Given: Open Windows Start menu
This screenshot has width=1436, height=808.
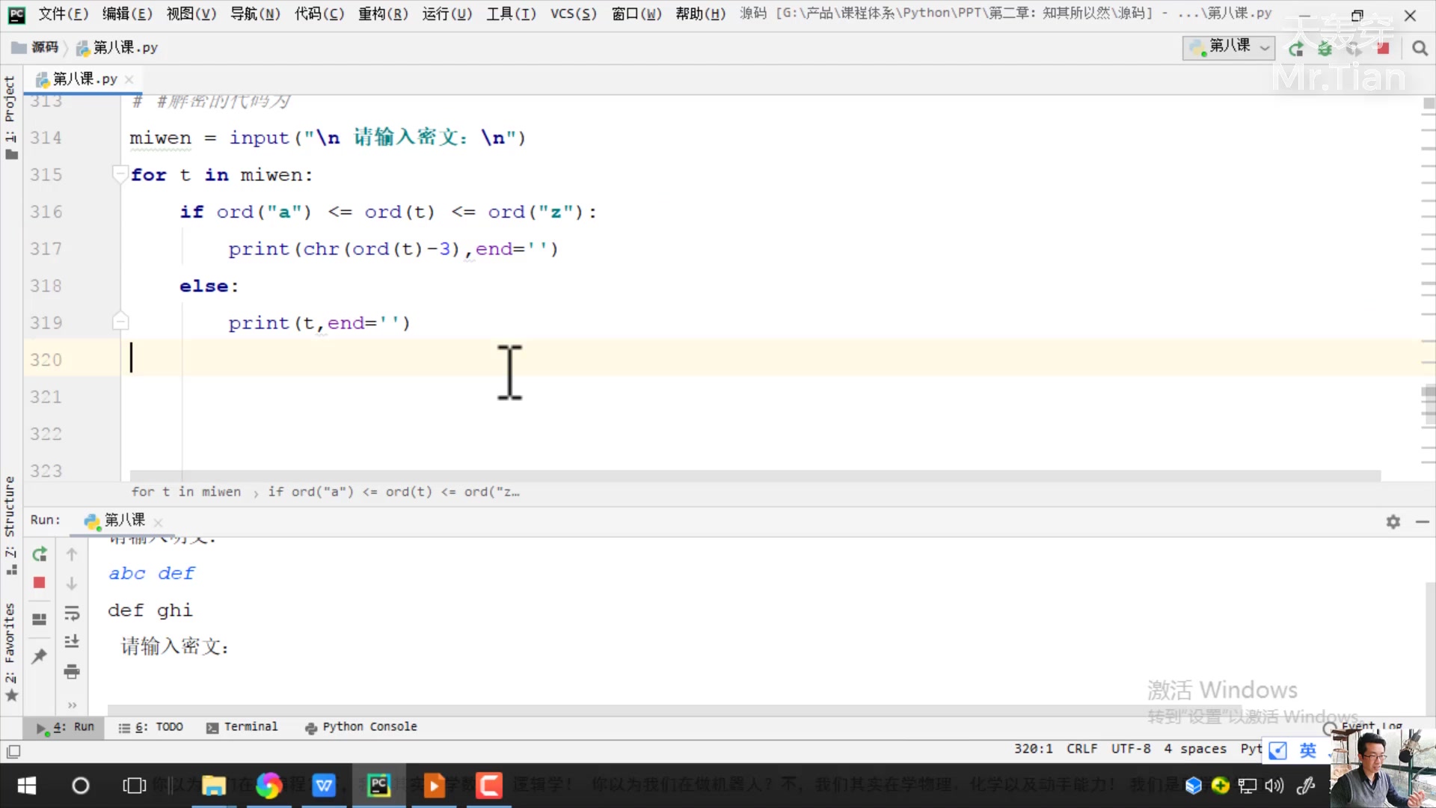Looking at the screenshot, I should click(27, 786).
